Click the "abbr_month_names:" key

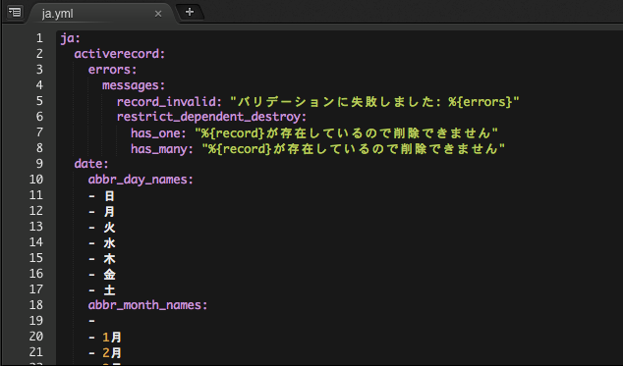point(147,305)
